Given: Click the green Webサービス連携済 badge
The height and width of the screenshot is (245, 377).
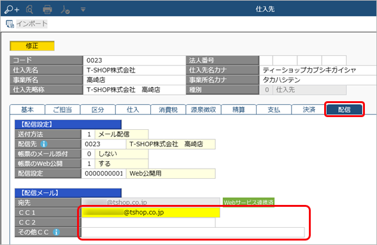Looking at the screenshot, I should 248,202.
